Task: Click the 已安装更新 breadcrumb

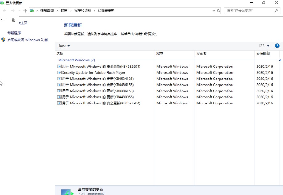Action: [x=106, y=10]
